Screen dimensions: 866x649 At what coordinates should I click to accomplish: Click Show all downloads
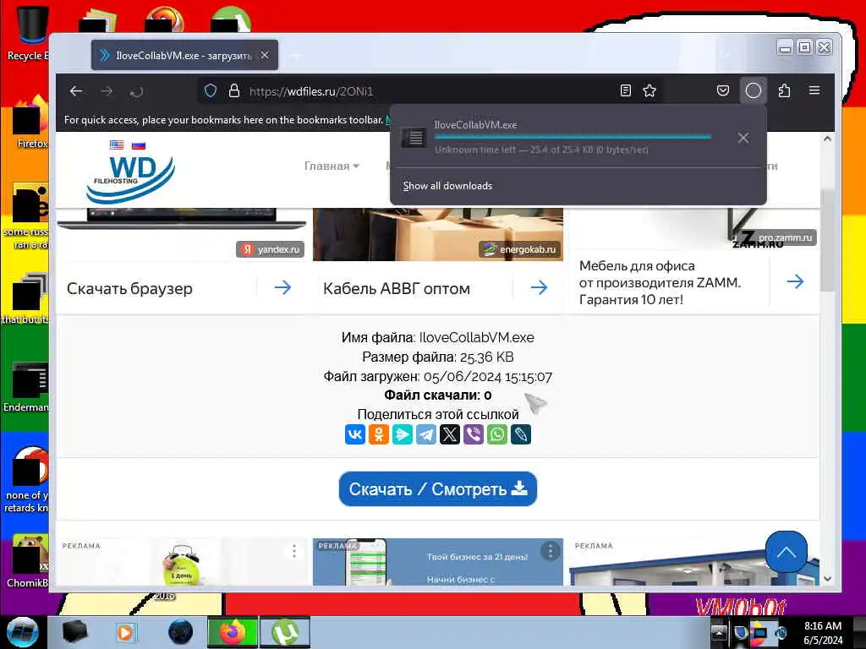pos(447,186)
